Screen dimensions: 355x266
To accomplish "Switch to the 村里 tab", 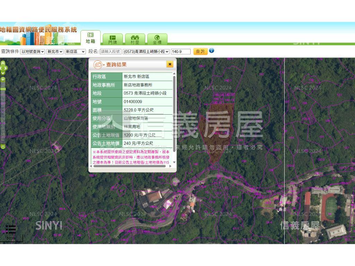I will (135, 39).
